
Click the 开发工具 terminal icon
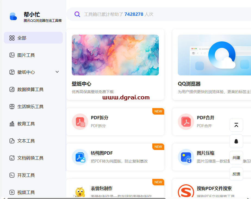click(x=12, y=175)
